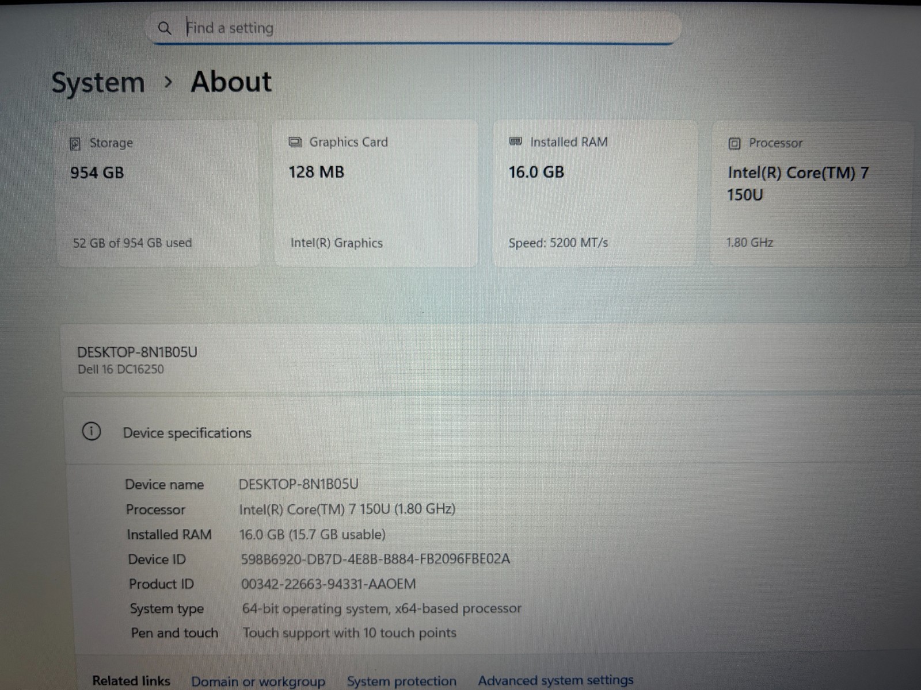Select 'Touch support with 10 touch points'
Viewport: 921px width, 690px height.
(x=349, y=633)
